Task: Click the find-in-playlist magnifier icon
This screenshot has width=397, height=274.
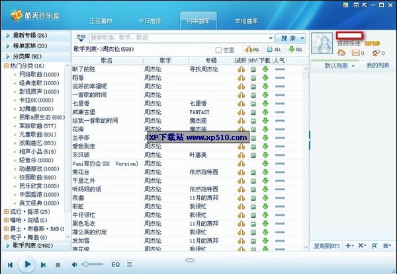Action: click(375, 246)
